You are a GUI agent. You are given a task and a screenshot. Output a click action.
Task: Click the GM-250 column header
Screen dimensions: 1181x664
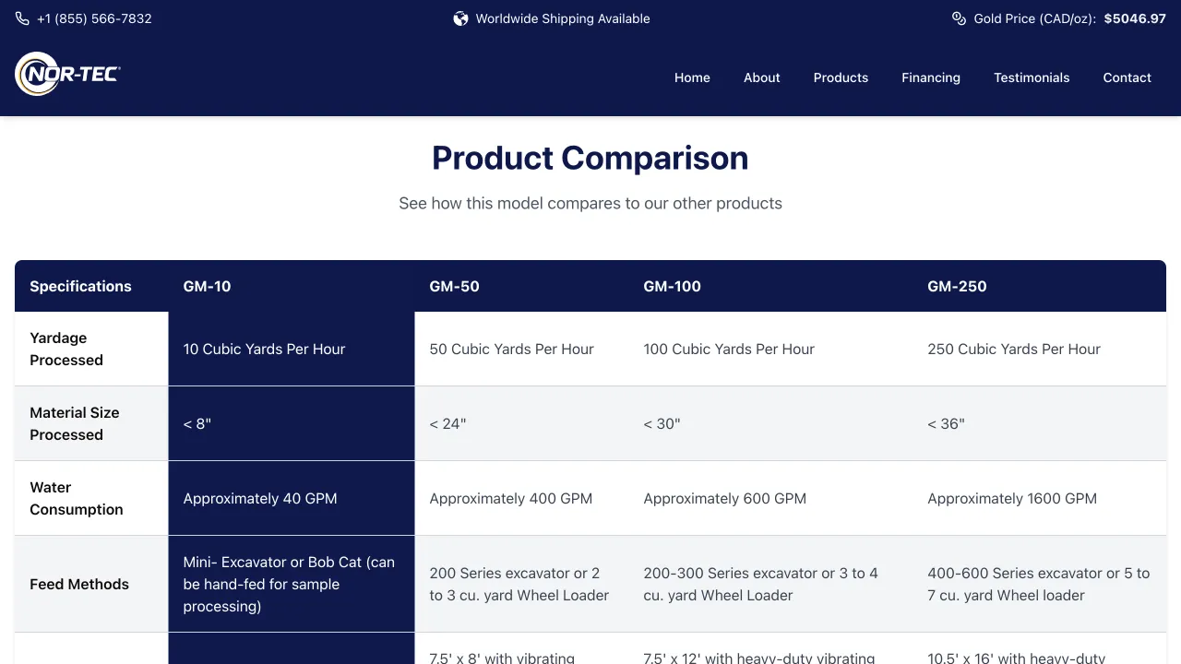pos(957,286)
